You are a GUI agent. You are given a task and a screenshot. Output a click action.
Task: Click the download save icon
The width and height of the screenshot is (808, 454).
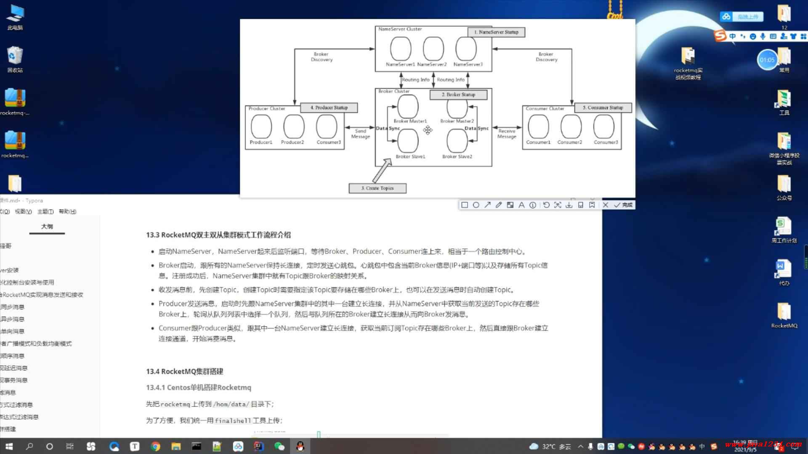click(x=569, y=205)
